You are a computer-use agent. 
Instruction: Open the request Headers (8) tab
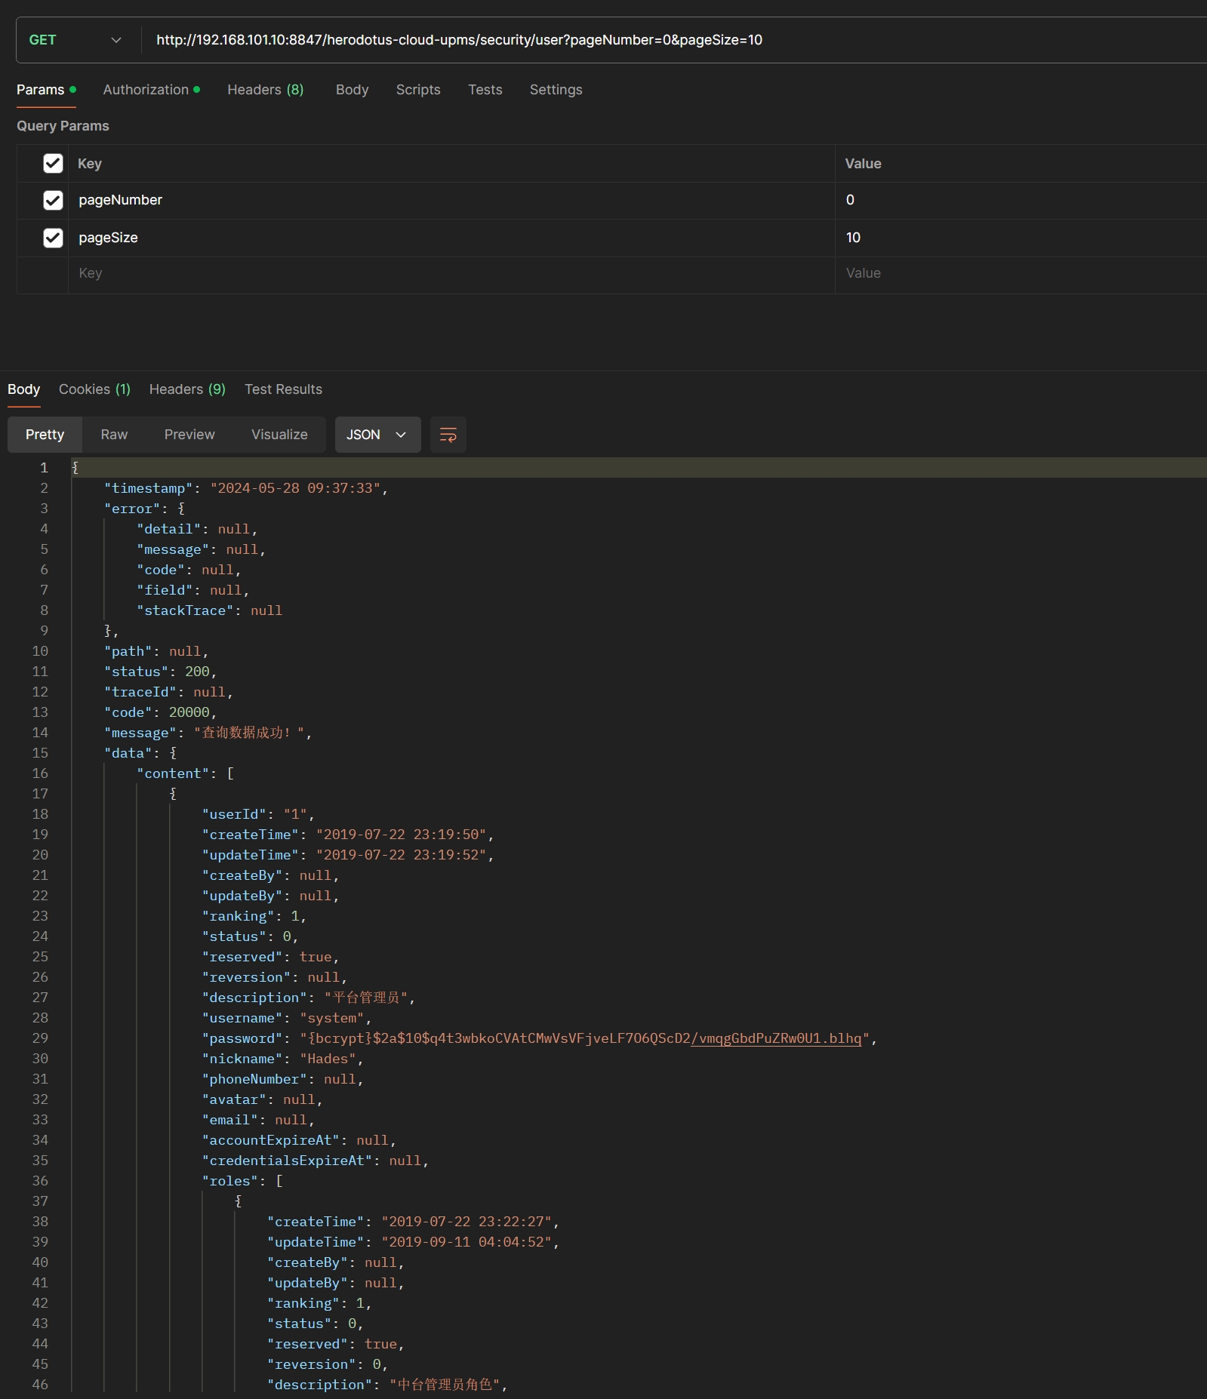click(x=265, y=90)
